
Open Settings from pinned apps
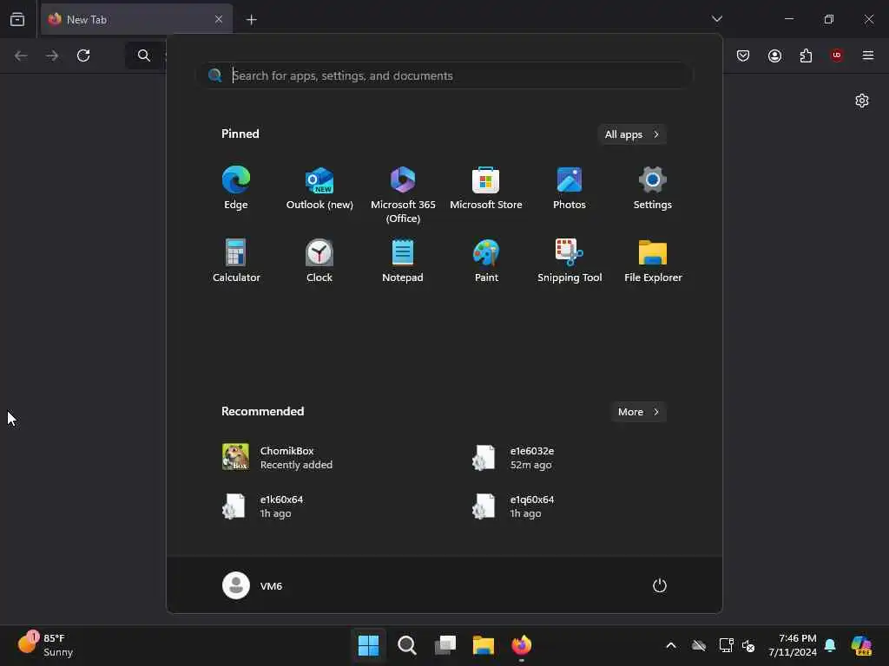(653, 188)
